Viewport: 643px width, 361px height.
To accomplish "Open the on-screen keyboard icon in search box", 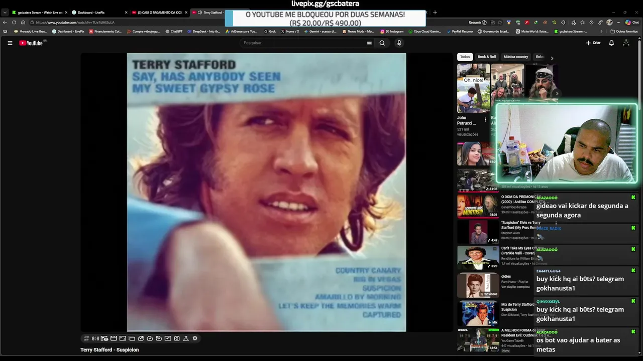I will pos(369,43).
